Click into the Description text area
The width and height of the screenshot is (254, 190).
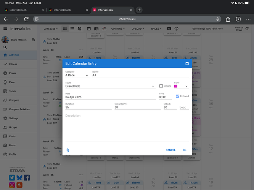[x=127, y=127]
